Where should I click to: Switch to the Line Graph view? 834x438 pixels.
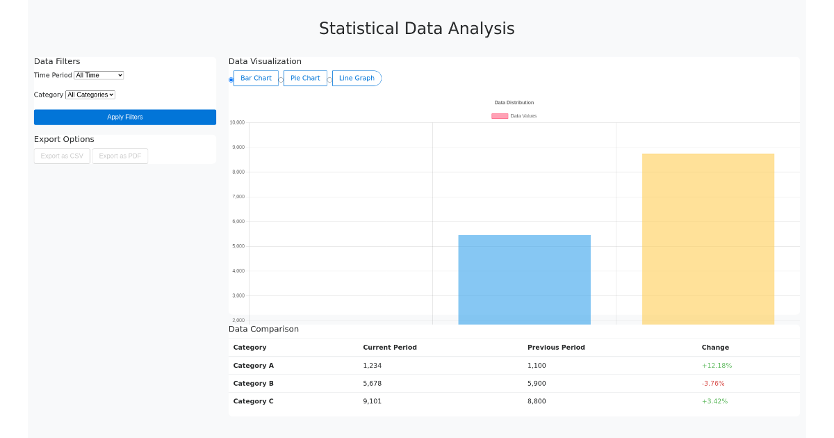point(357,78)
